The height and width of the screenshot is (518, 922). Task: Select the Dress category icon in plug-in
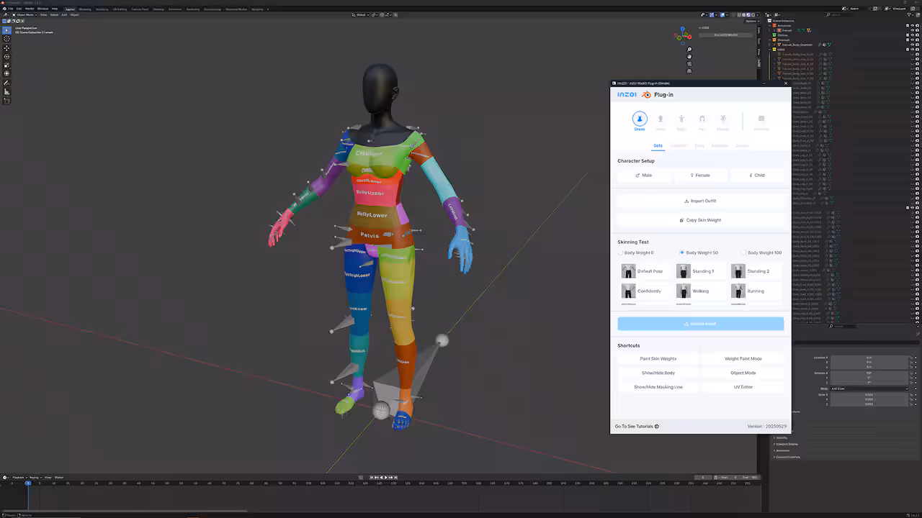click(x=640, y=119)
